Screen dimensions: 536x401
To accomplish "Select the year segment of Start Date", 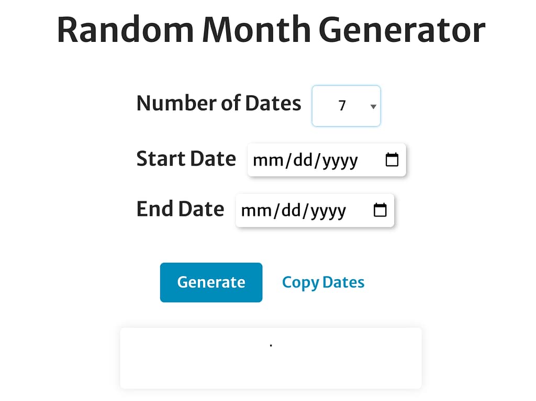I will click(340, 160).
